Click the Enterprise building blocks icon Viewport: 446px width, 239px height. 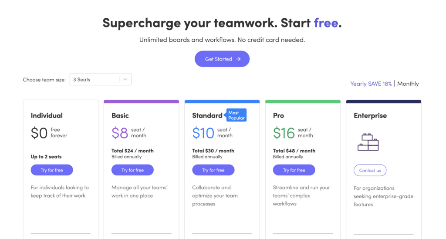tap(368, 142)
